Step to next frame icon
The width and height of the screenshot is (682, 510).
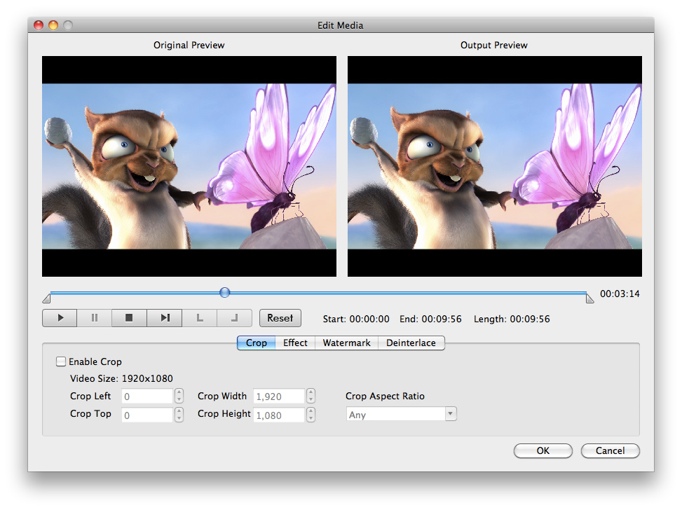[x=165, y=318]
